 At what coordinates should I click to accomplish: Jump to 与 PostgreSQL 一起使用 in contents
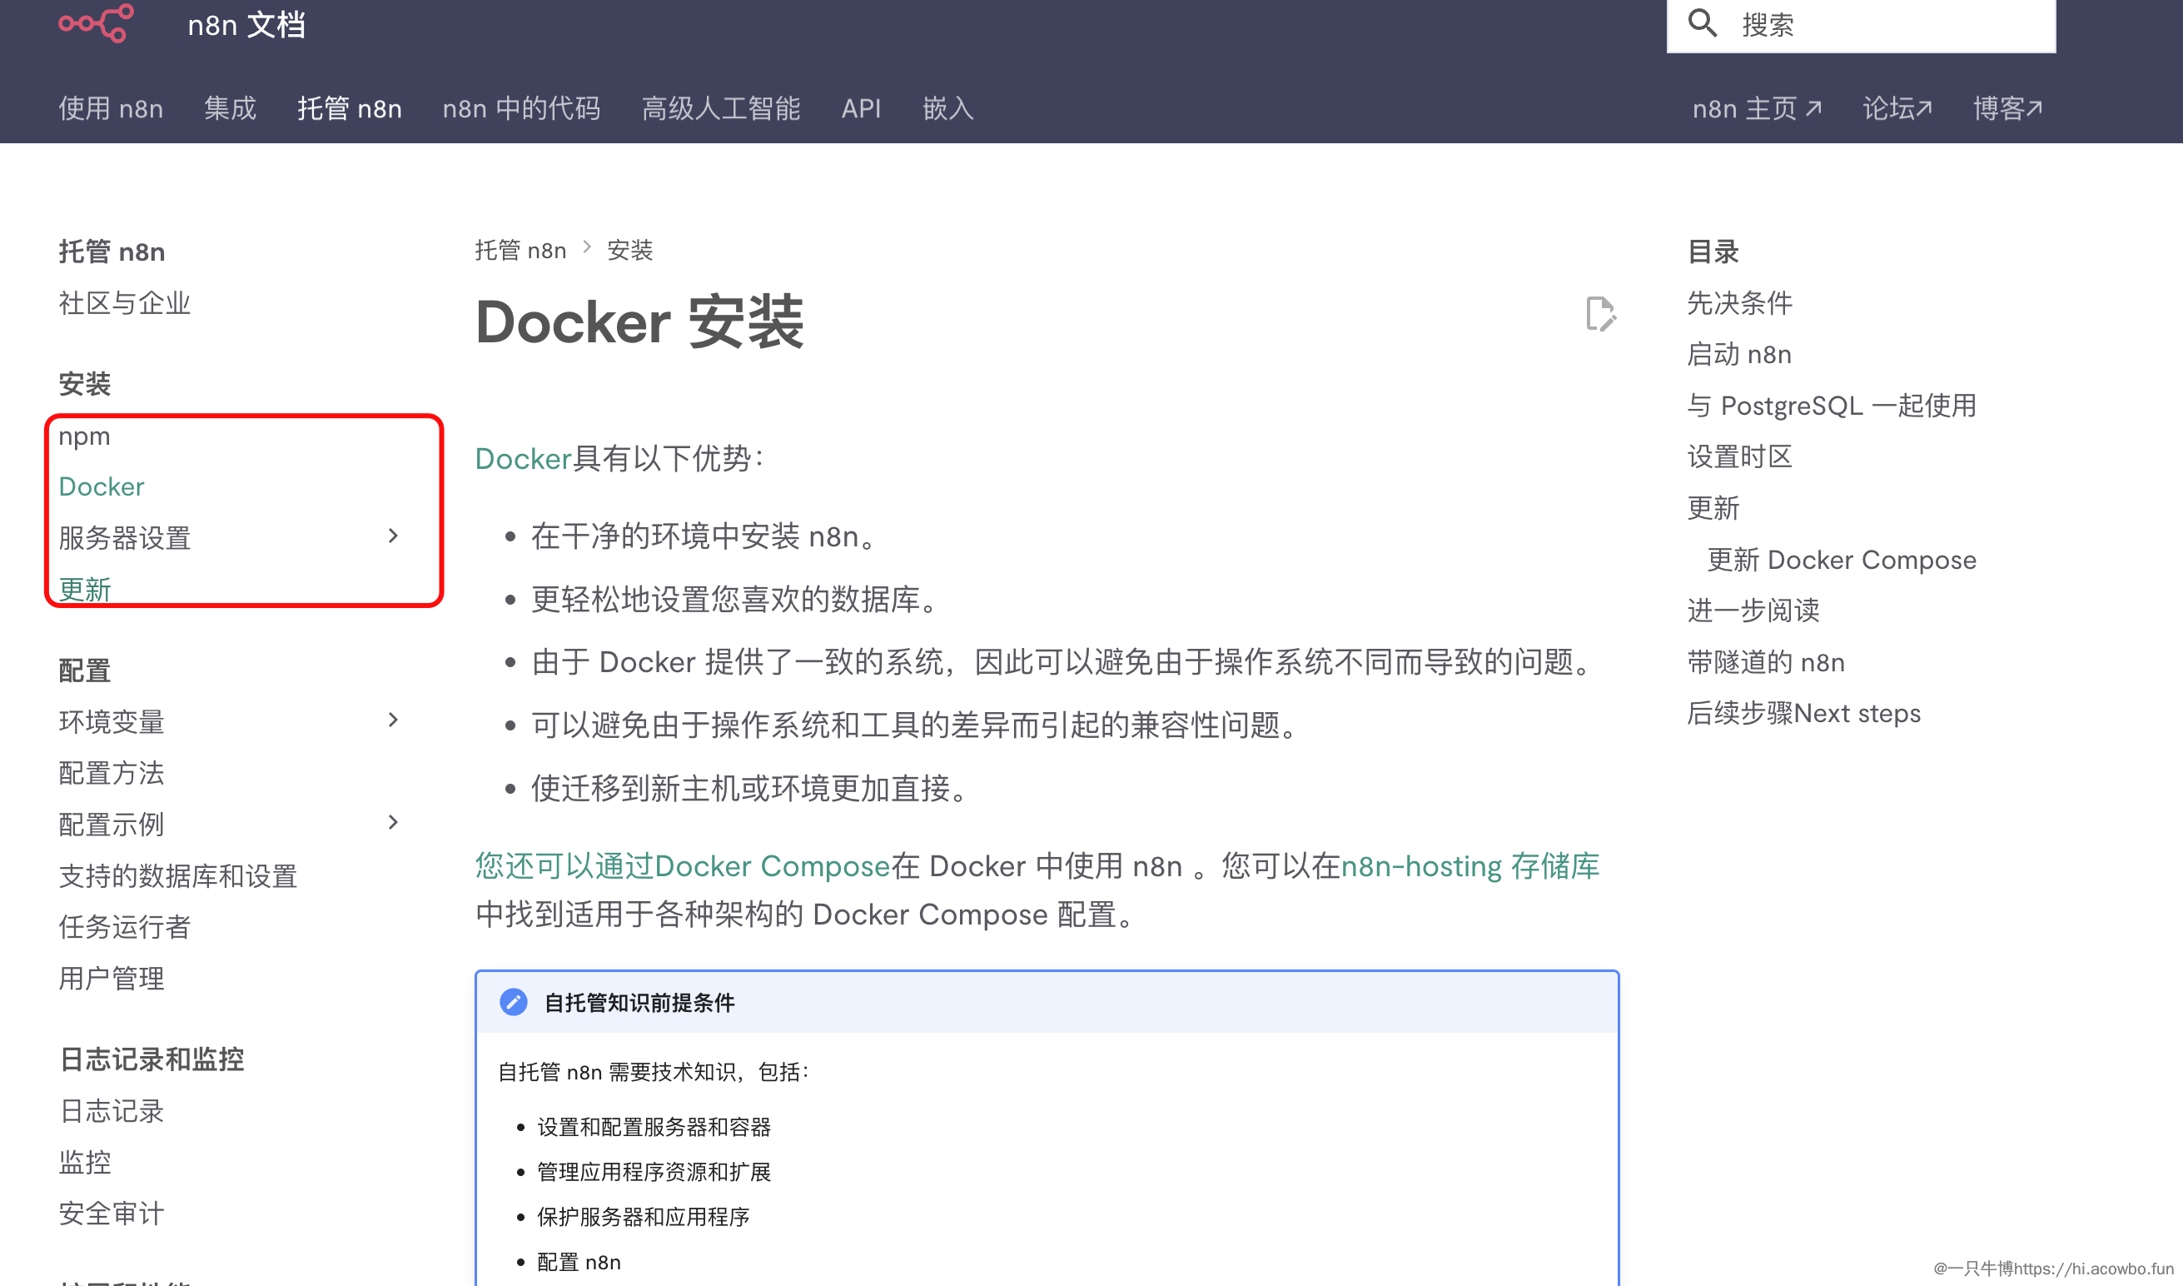1832,406
